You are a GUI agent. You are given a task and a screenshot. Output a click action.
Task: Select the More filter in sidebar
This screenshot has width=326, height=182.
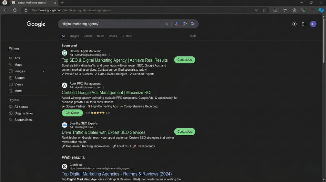tap(15, 91)
